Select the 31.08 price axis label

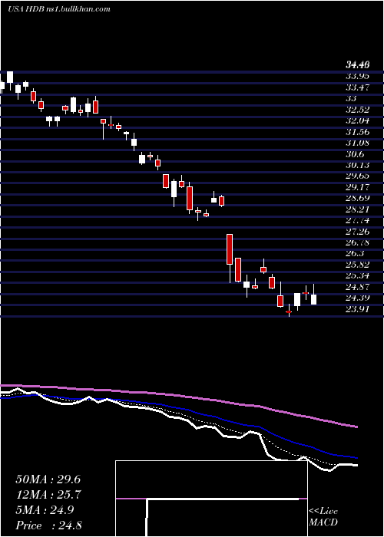357,143
